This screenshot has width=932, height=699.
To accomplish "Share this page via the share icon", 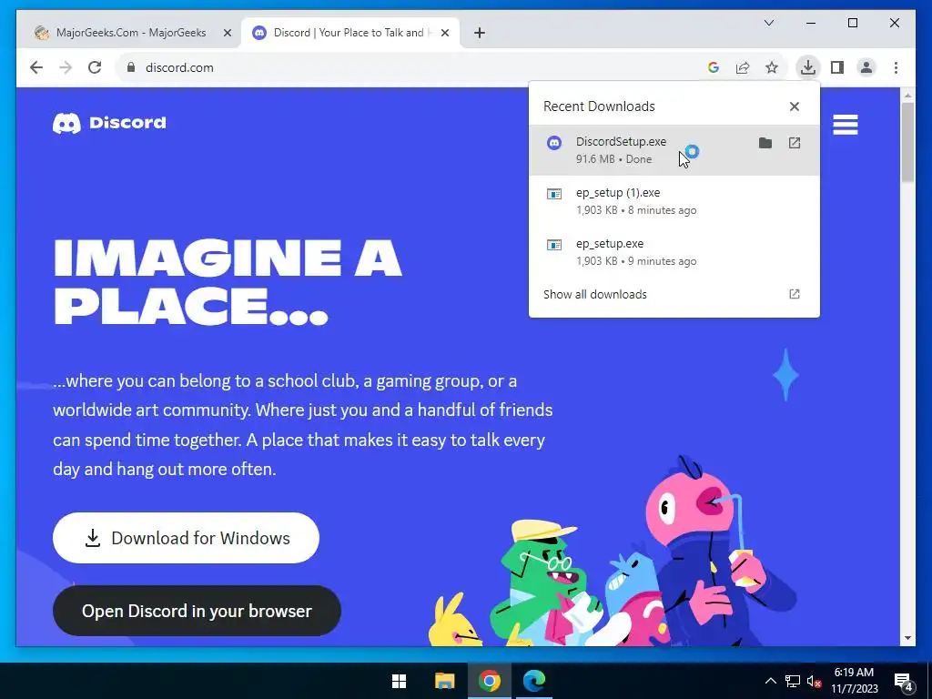I will tap(743, 67).
